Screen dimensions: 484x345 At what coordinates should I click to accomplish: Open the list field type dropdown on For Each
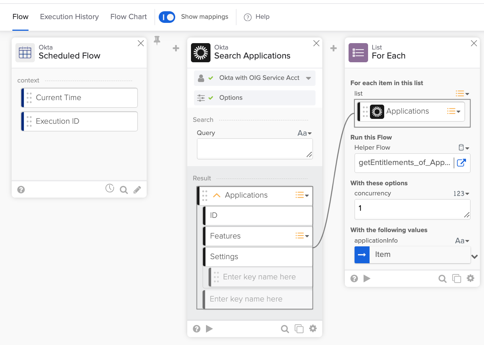(462, 94)
